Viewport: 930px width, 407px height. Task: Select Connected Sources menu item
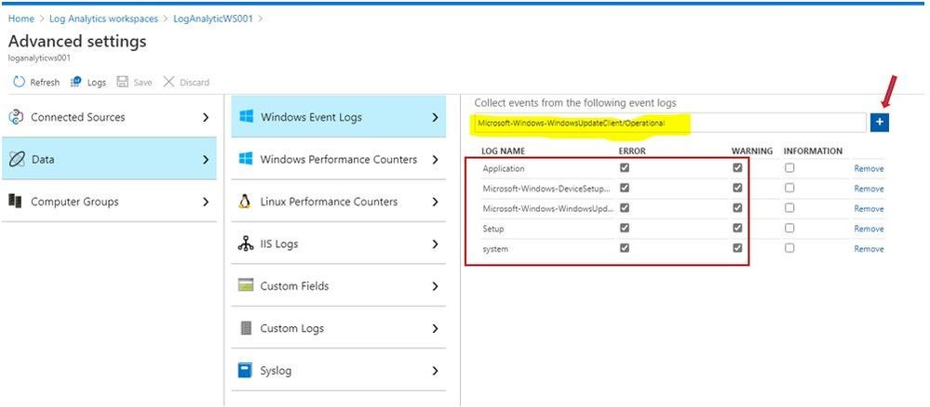(109, 117)
